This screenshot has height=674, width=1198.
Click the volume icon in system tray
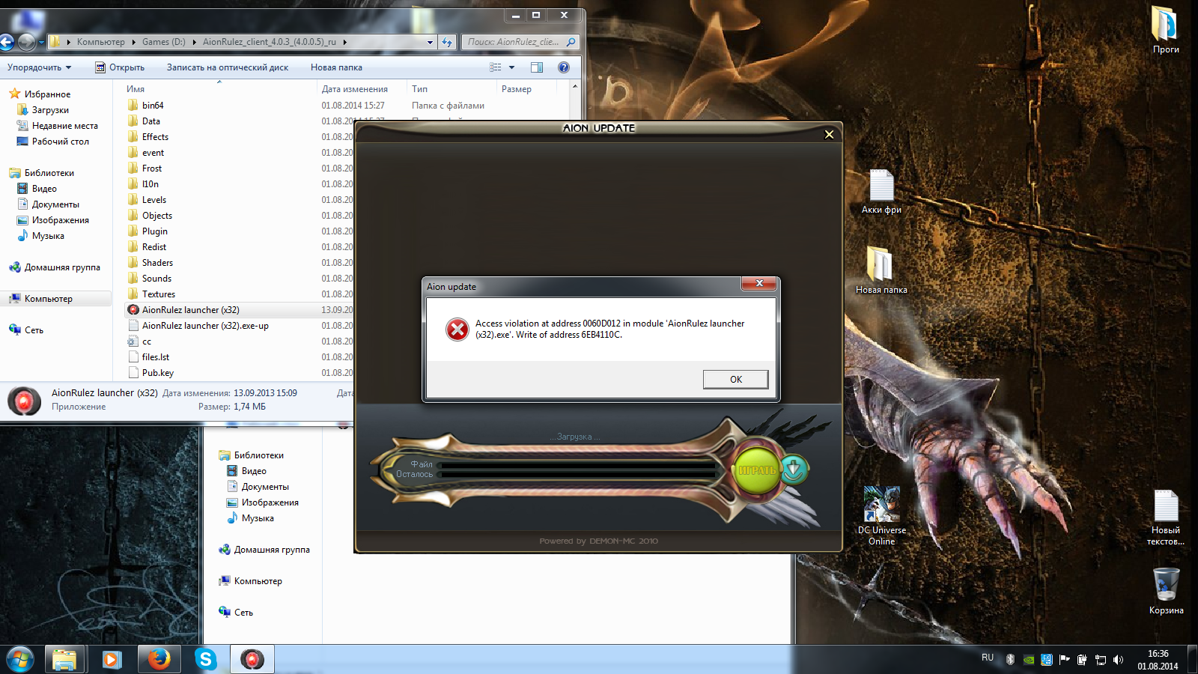tap(1118, 660)
